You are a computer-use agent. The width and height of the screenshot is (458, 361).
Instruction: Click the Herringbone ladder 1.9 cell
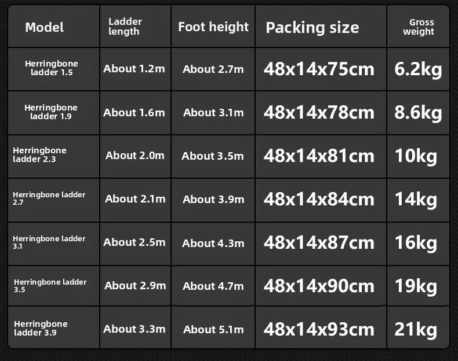click(54, 113)
